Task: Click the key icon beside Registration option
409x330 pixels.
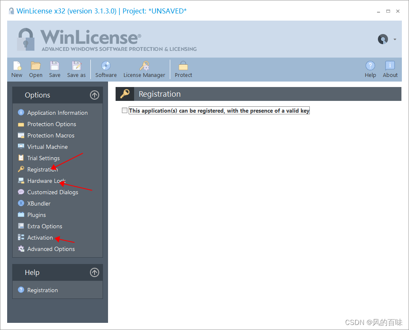Action: [x=21, y=169]
